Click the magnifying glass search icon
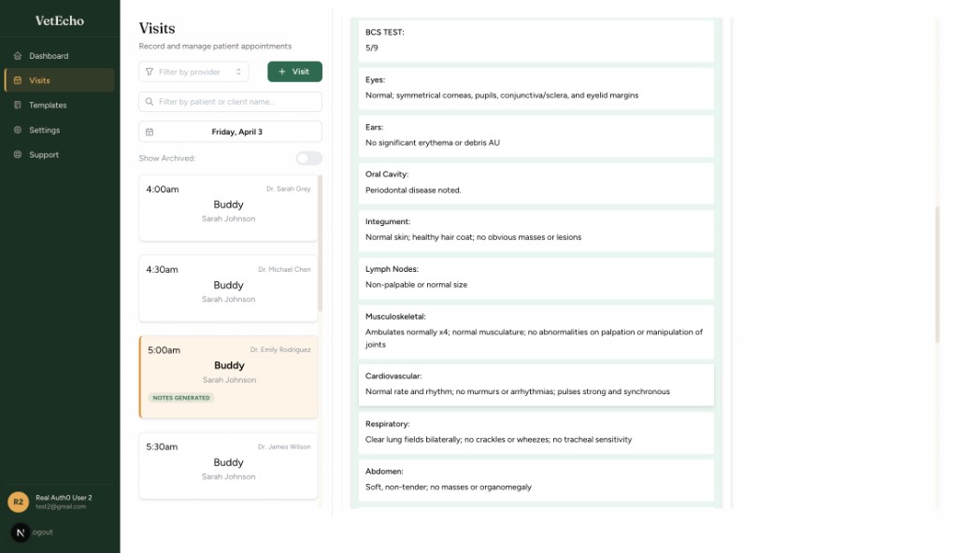 (x=150, y=101)
